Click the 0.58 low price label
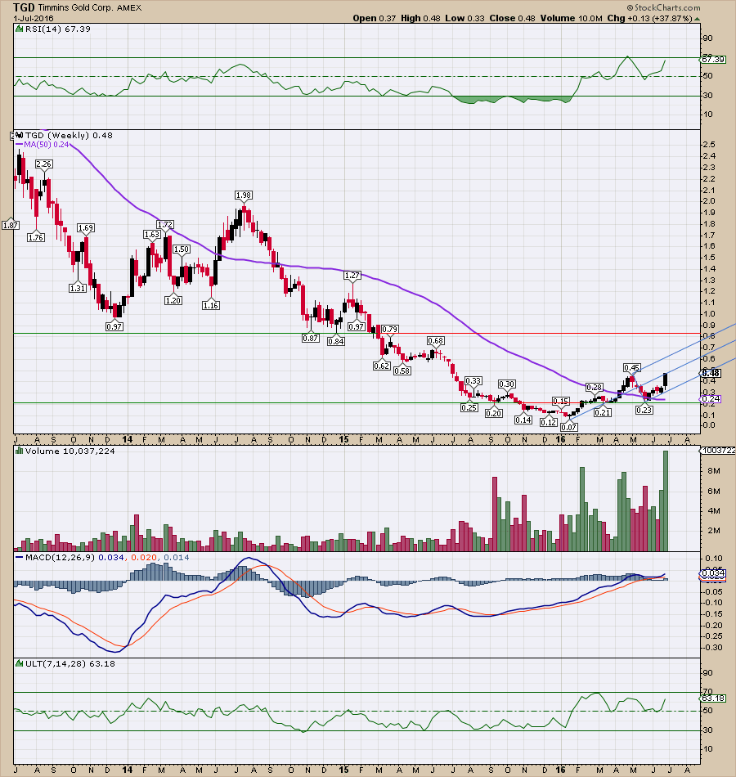 [402, 371]
